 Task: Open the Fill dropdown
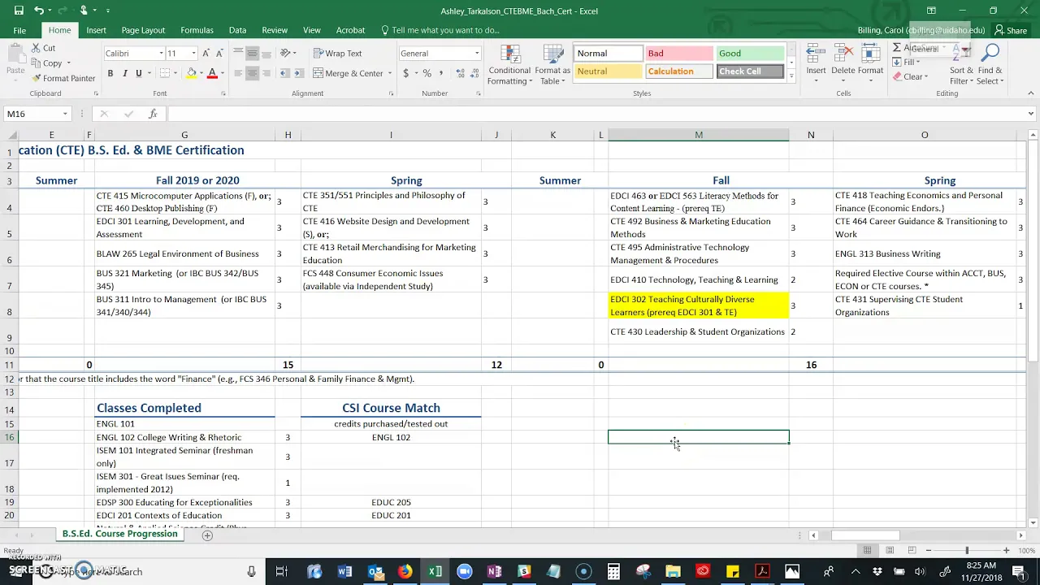tap(908, 62)
